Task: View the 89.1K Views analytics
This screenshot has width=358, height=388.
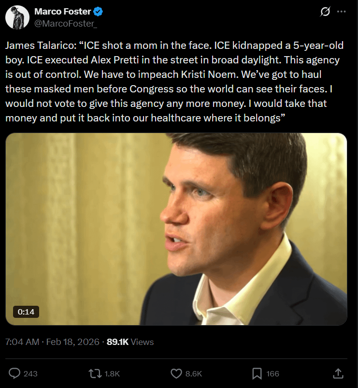Action: 130,342
